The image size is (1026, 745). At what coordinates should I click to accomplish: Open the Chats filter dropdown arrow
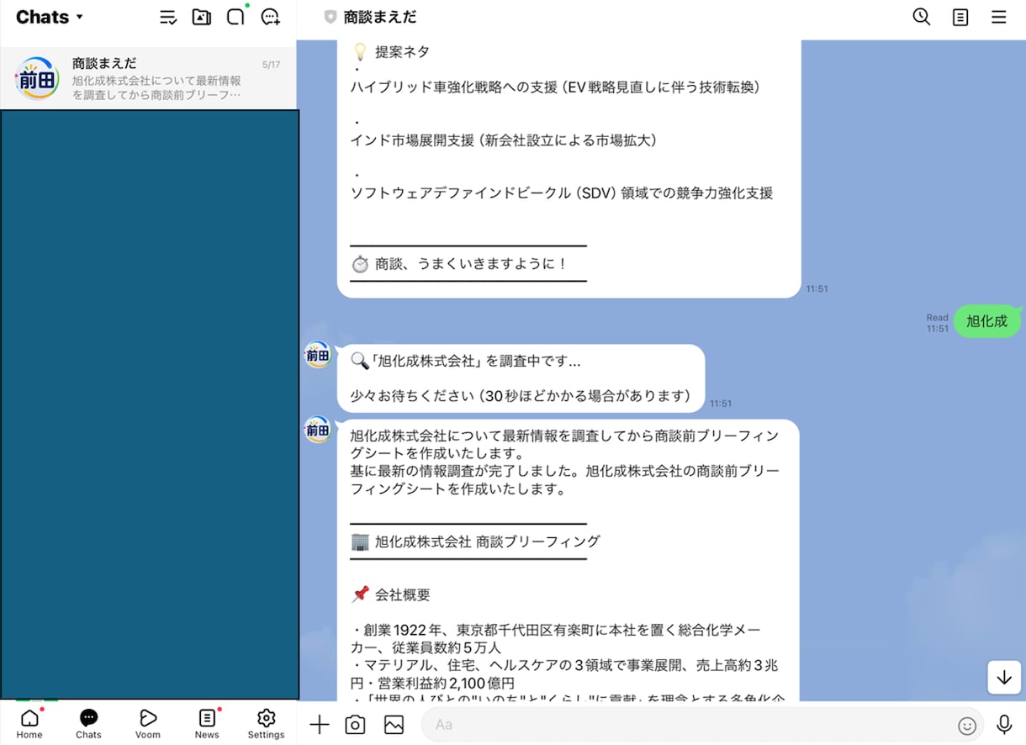pyautogui.click(x=80, y=17)
